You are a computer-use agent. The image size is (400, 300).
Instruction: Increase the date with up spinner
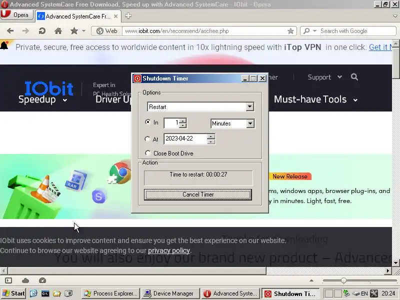[211, 136]
